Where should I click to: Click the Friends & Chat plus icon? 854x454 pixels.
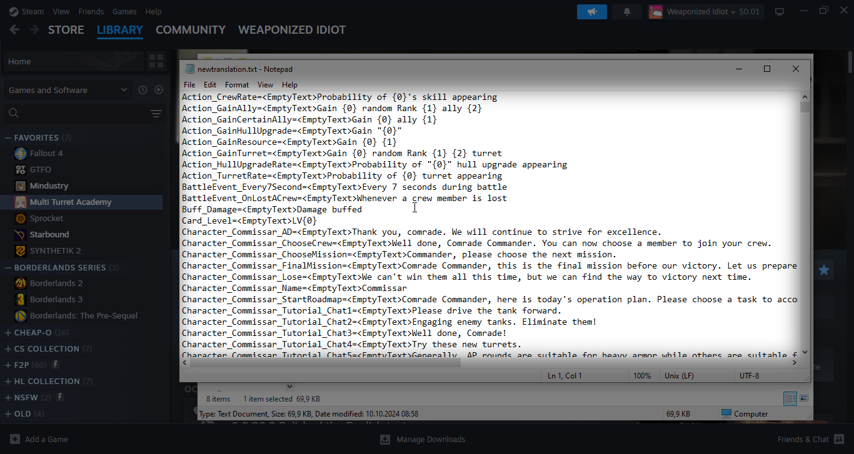click(839, 439)
